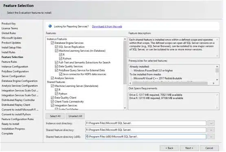This screenshot has height=152, width=226.
Task: Click prerequisites list scroll-down arrow
Action: pyautogui.click(x=217, y=80)
